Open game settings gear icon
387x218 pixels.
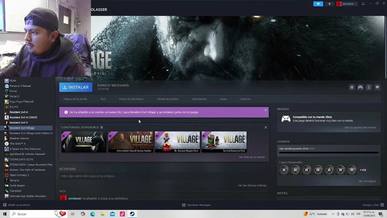pos(352,87)
